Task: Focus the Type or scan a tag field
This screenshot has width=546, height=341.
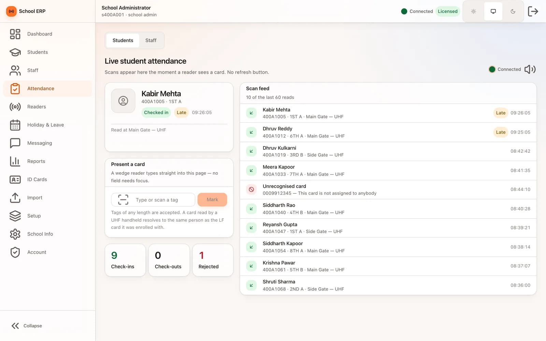Action: coord(153,199)
